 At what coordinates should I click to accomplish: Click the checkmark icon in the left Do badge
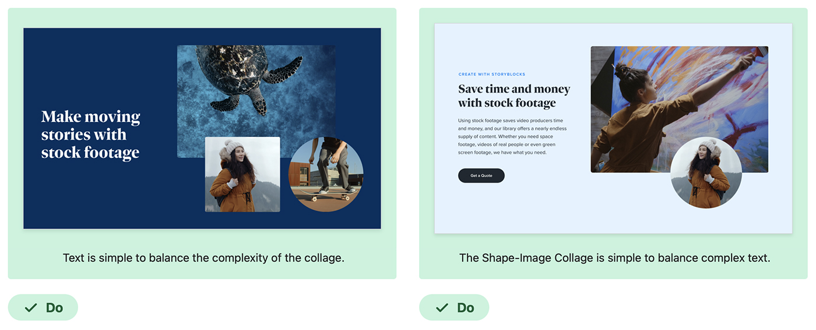pyautogui.click(x=31, y=308)
